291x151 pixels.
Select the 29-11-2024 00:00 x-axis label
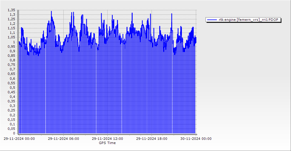pos(19,139)
